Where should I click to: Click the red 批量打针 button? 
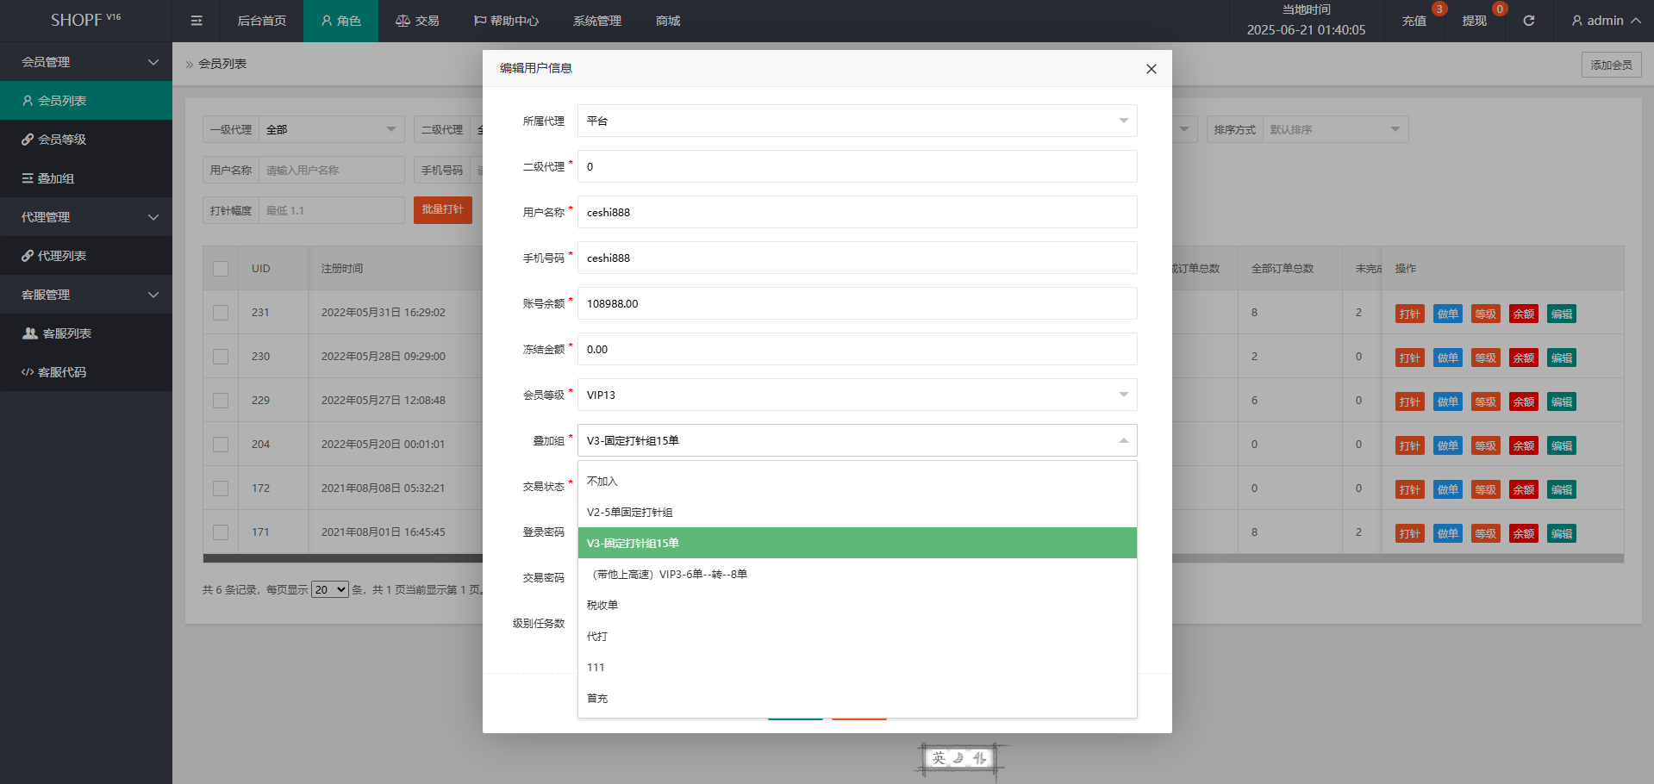[x=442, y=209]
